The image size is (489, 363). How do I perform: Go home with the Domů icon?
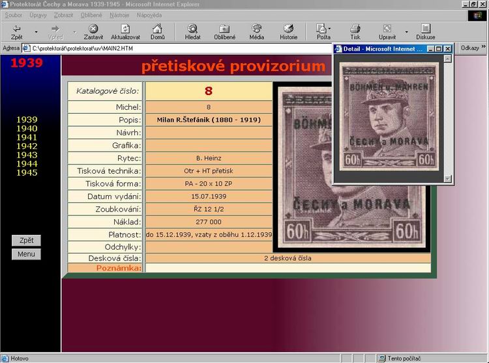(x=157, y=29)
